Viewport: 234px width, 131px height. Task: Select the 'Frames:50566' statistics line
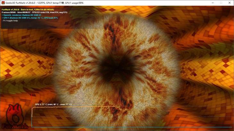click(35, 12)
